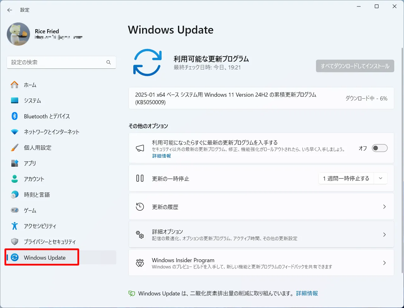Click the green leaf carbon emissions icon
The height and width of the screenshot is (308, 404).
[x=132, y=294]
